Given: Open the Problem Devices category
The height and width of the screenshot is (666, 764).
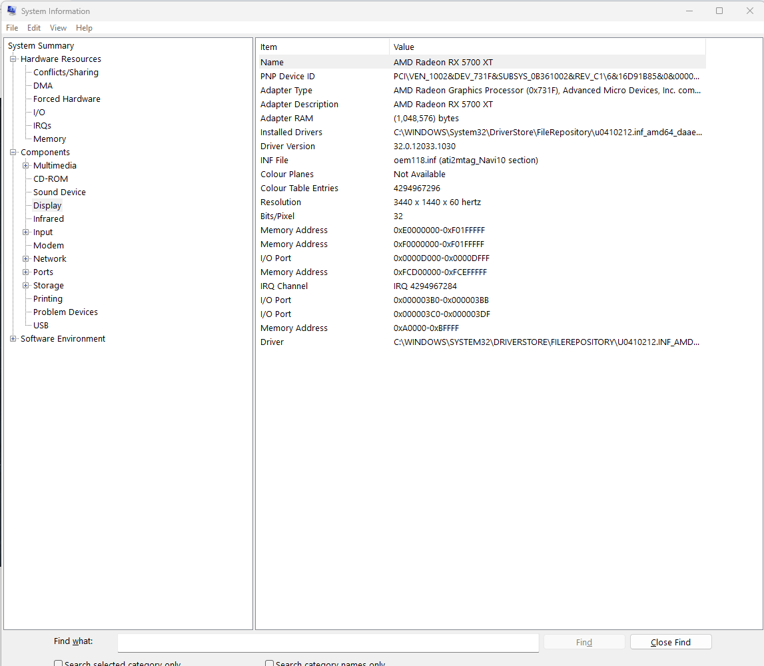Looking at the screenshot, I should (65, 312).
